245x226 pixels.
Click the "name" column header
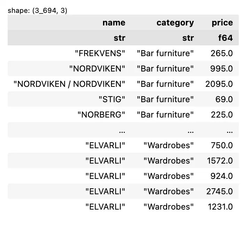coord(114,23)
